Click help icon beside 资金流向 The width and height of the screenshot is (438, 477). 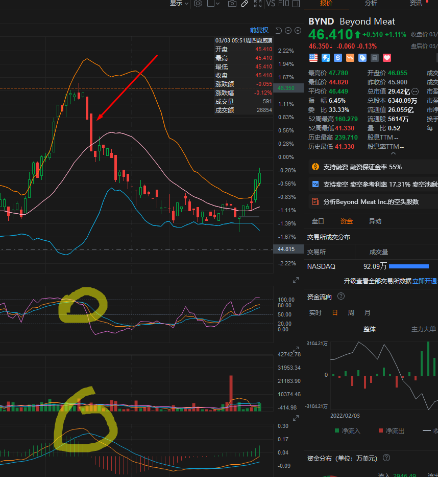click(341, 297)
